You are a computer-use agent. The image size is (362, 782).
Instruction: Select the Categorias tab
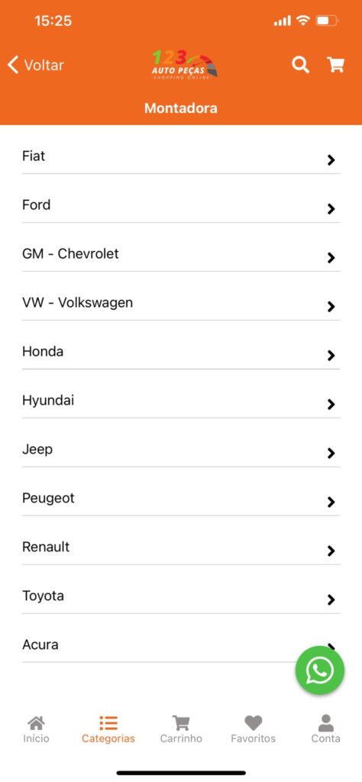(x=108, y=729)
